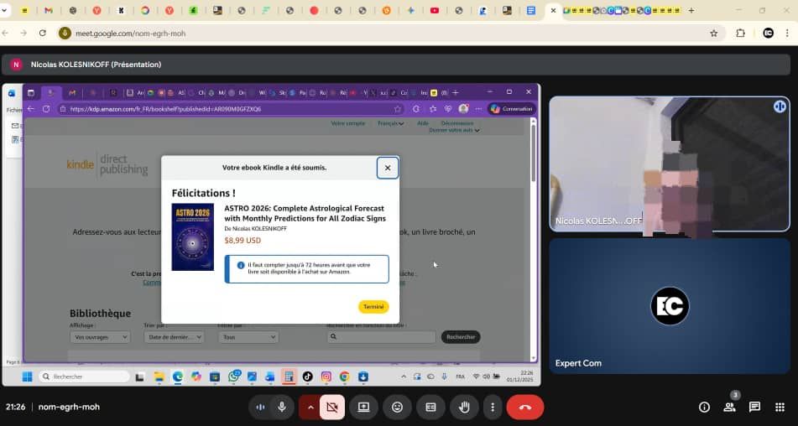Open a new Chrome tab with the plus button
This screenshot has height=426, width=798.
point(691,11)
